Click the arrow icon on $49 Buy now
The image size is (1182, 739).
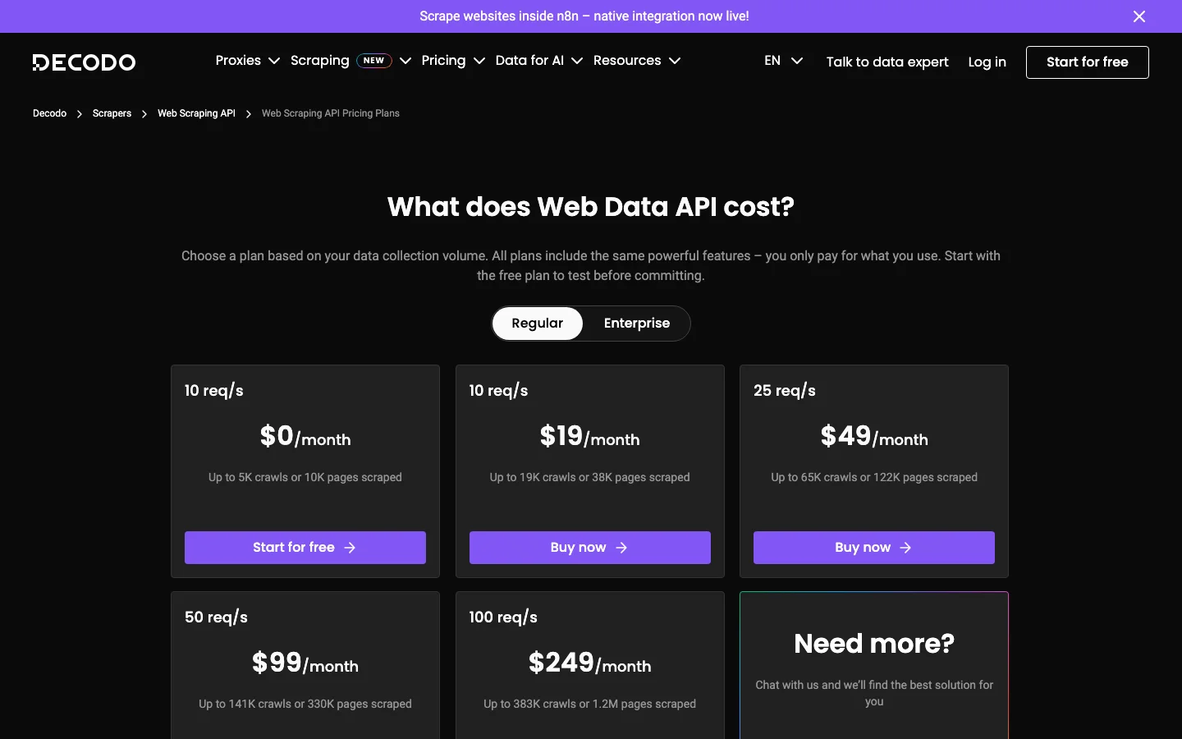pos(905,548)
